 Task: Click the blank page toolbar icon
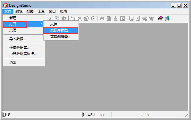pos(131,18)
